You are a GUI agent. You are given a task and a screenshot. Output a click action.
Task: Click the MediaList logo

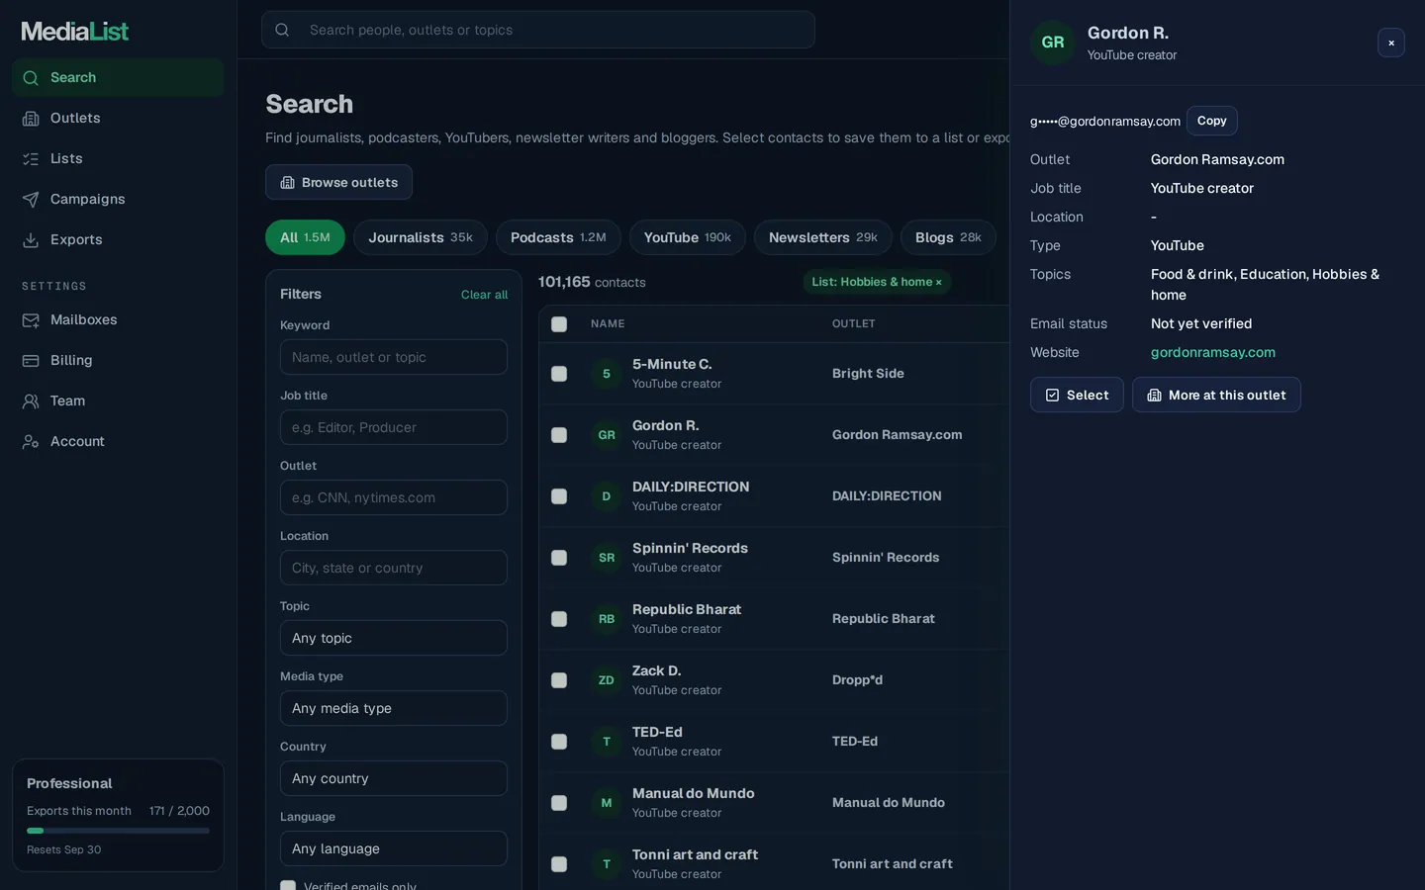click(x=75, y=32)
